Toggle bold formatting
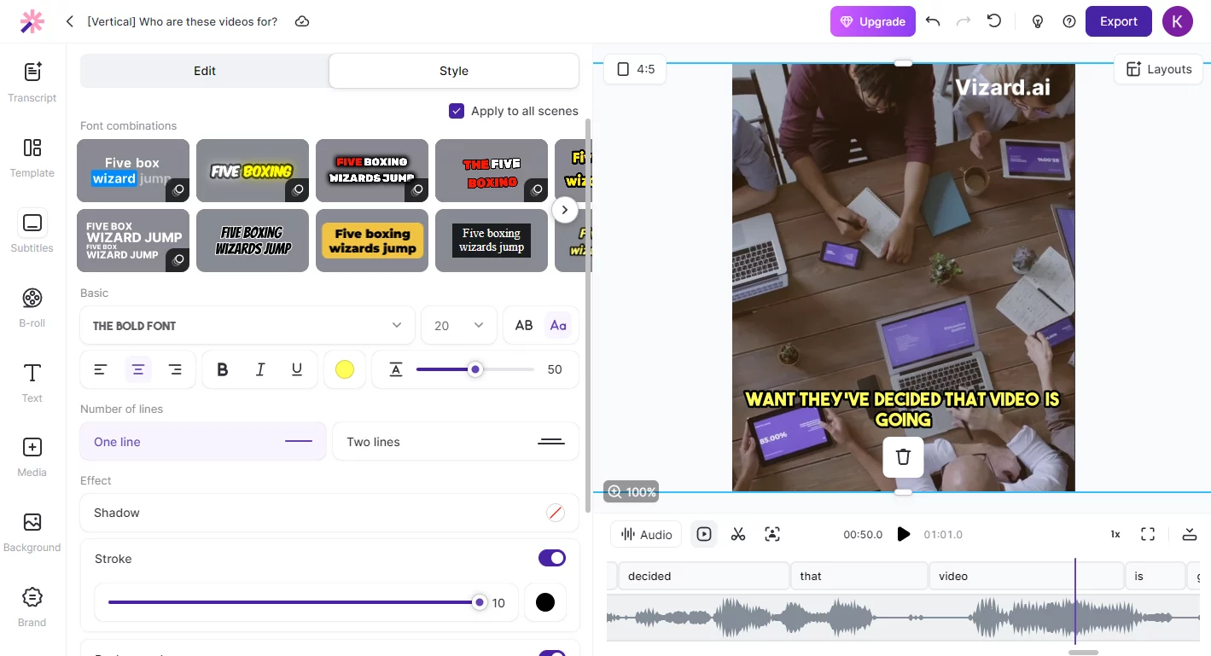 pyautogui.click(x=223, y=369)
